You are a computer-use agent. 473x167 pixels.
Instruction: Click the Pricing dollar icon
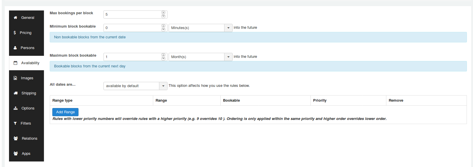coord(15,33)
